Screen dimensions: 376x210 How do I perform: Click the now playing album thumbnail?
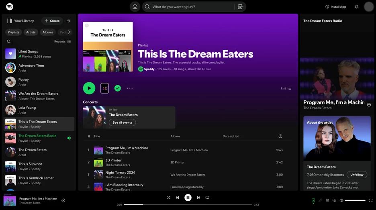[x=10, y=200]
